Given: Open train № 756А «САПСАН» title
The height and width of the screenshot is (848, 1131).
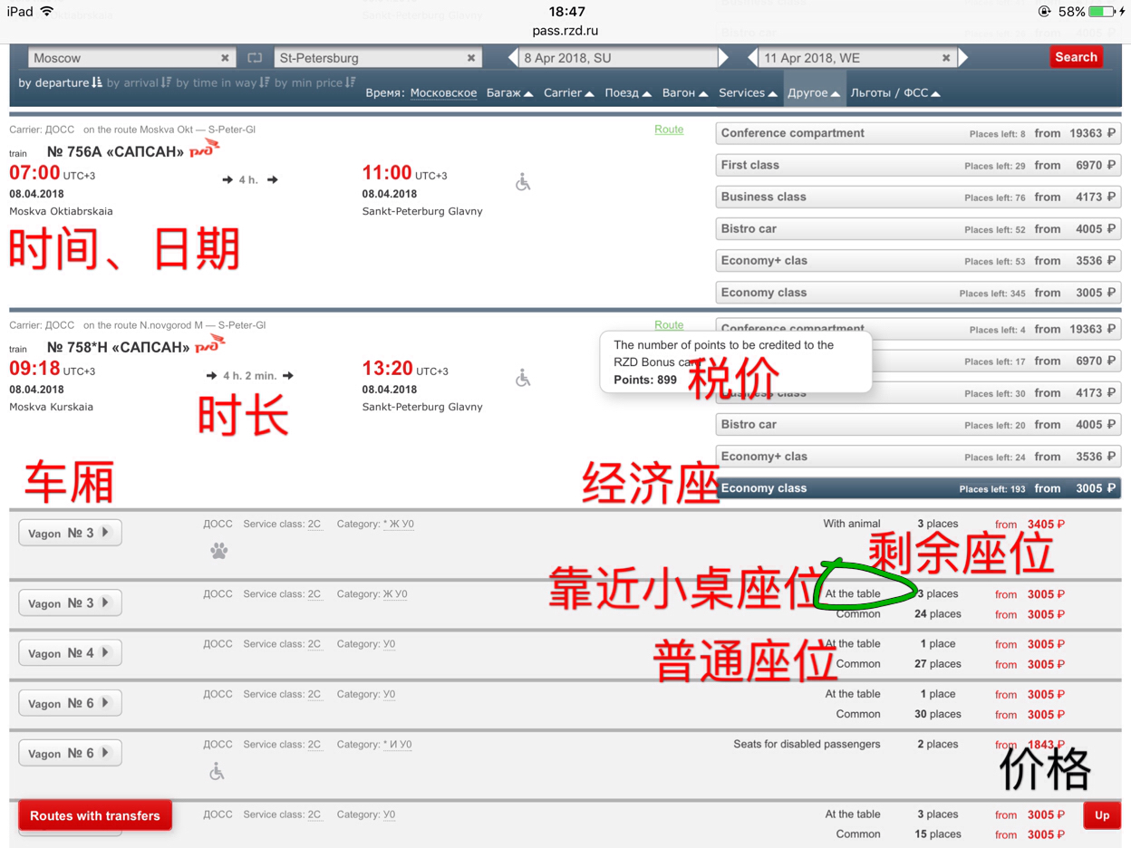Looking at the screenshot, I should [115, 151].
